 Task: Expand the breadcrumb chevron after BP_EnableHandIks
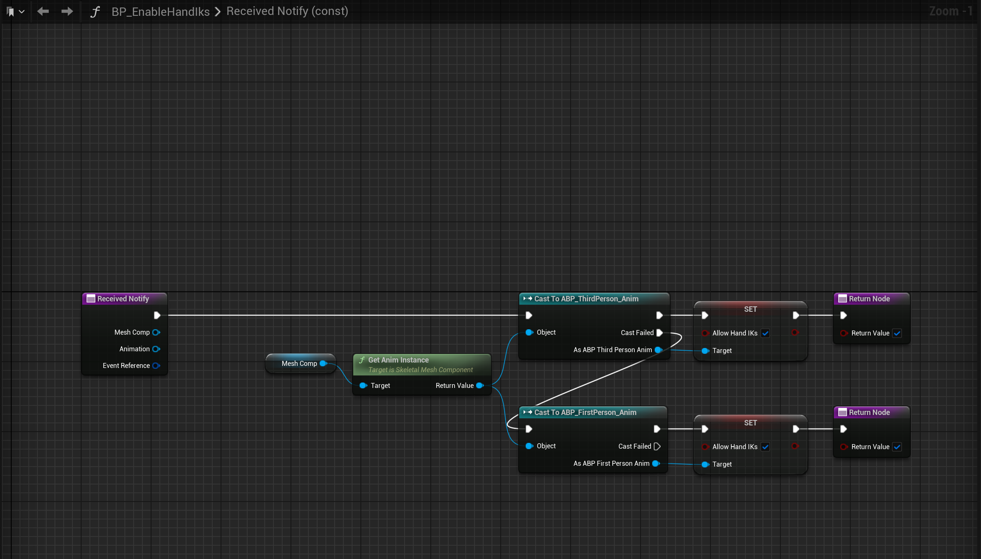pyautogui.click(x=218, y=12)
